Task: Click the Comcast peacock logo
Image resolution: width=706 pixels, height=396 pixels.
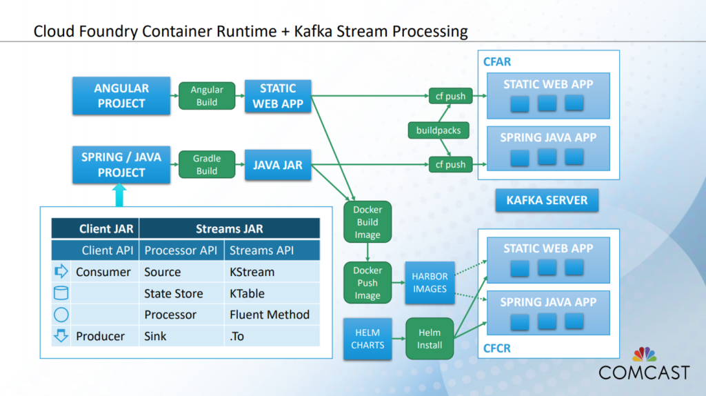Action: (645, 355)
